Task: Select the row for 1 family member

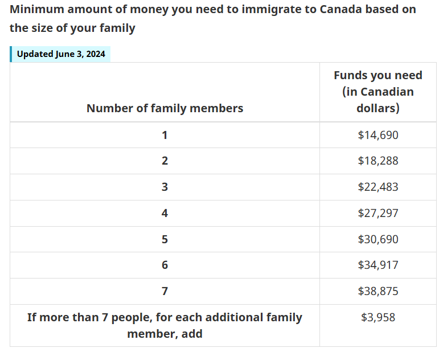Action: pos(223,135)
